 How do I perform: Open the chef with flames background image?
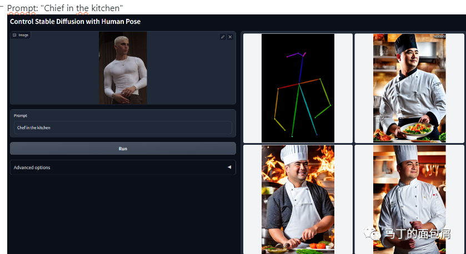[298, 200]
